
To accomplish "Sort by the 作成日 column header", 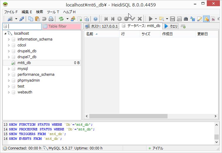I will [178, 34].
